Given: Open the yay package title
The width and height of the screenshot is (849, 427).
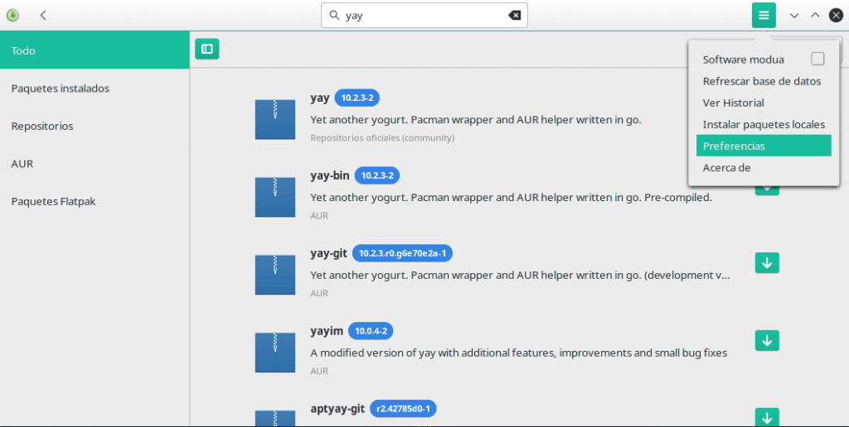Looking at the screenshot, I should [x=319, y=98].
